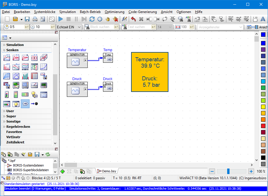Expand the Simulation block category

tap(27, 45)
